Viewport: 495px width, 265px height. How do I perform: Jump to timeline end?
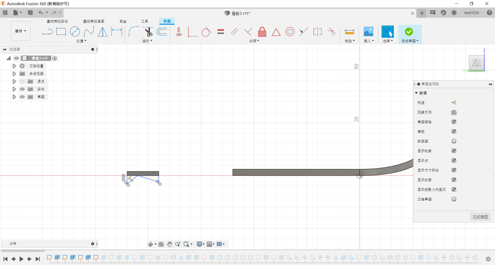point(38,259)
